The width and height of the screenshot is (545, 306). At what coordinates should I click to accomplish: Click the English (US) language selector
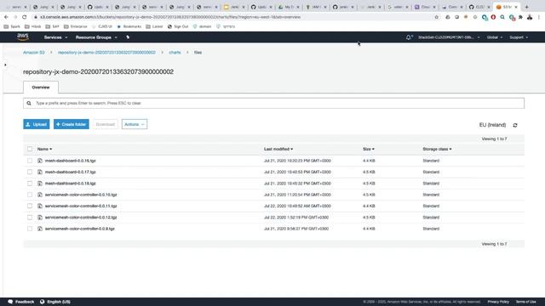pos(59,302)
